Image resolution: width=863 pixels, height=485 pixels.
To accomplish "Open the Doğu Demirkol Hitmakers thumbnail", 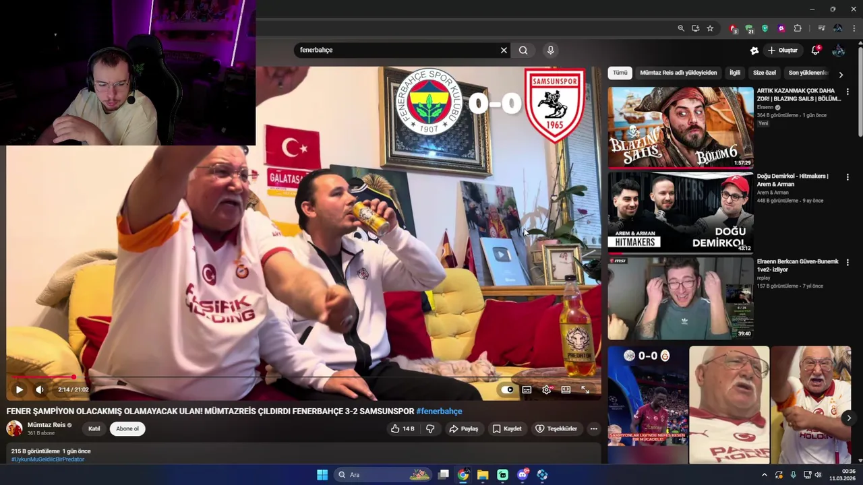I will [680, 213].
